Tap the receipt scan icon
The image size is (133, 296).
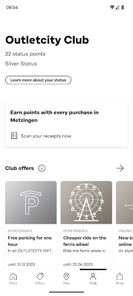click(14, 136)
